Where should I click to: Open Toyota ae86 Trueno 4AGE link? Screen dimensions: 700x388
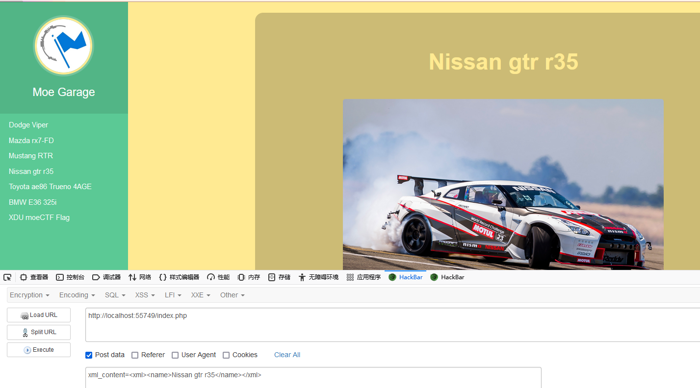coord(50,187)
